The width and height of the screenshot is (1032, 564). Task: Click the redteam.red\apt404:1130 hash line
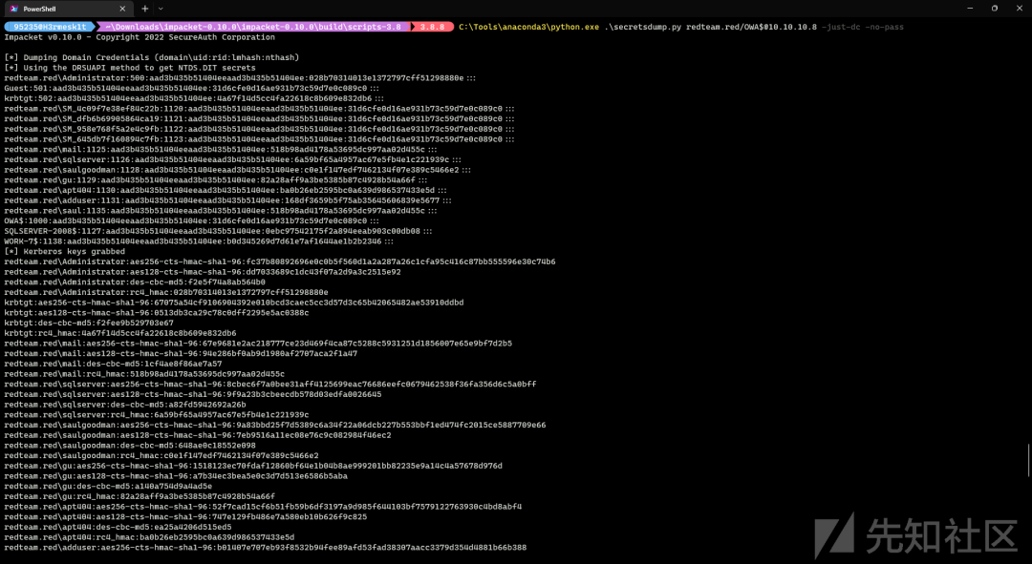click(x=226, y=190)
